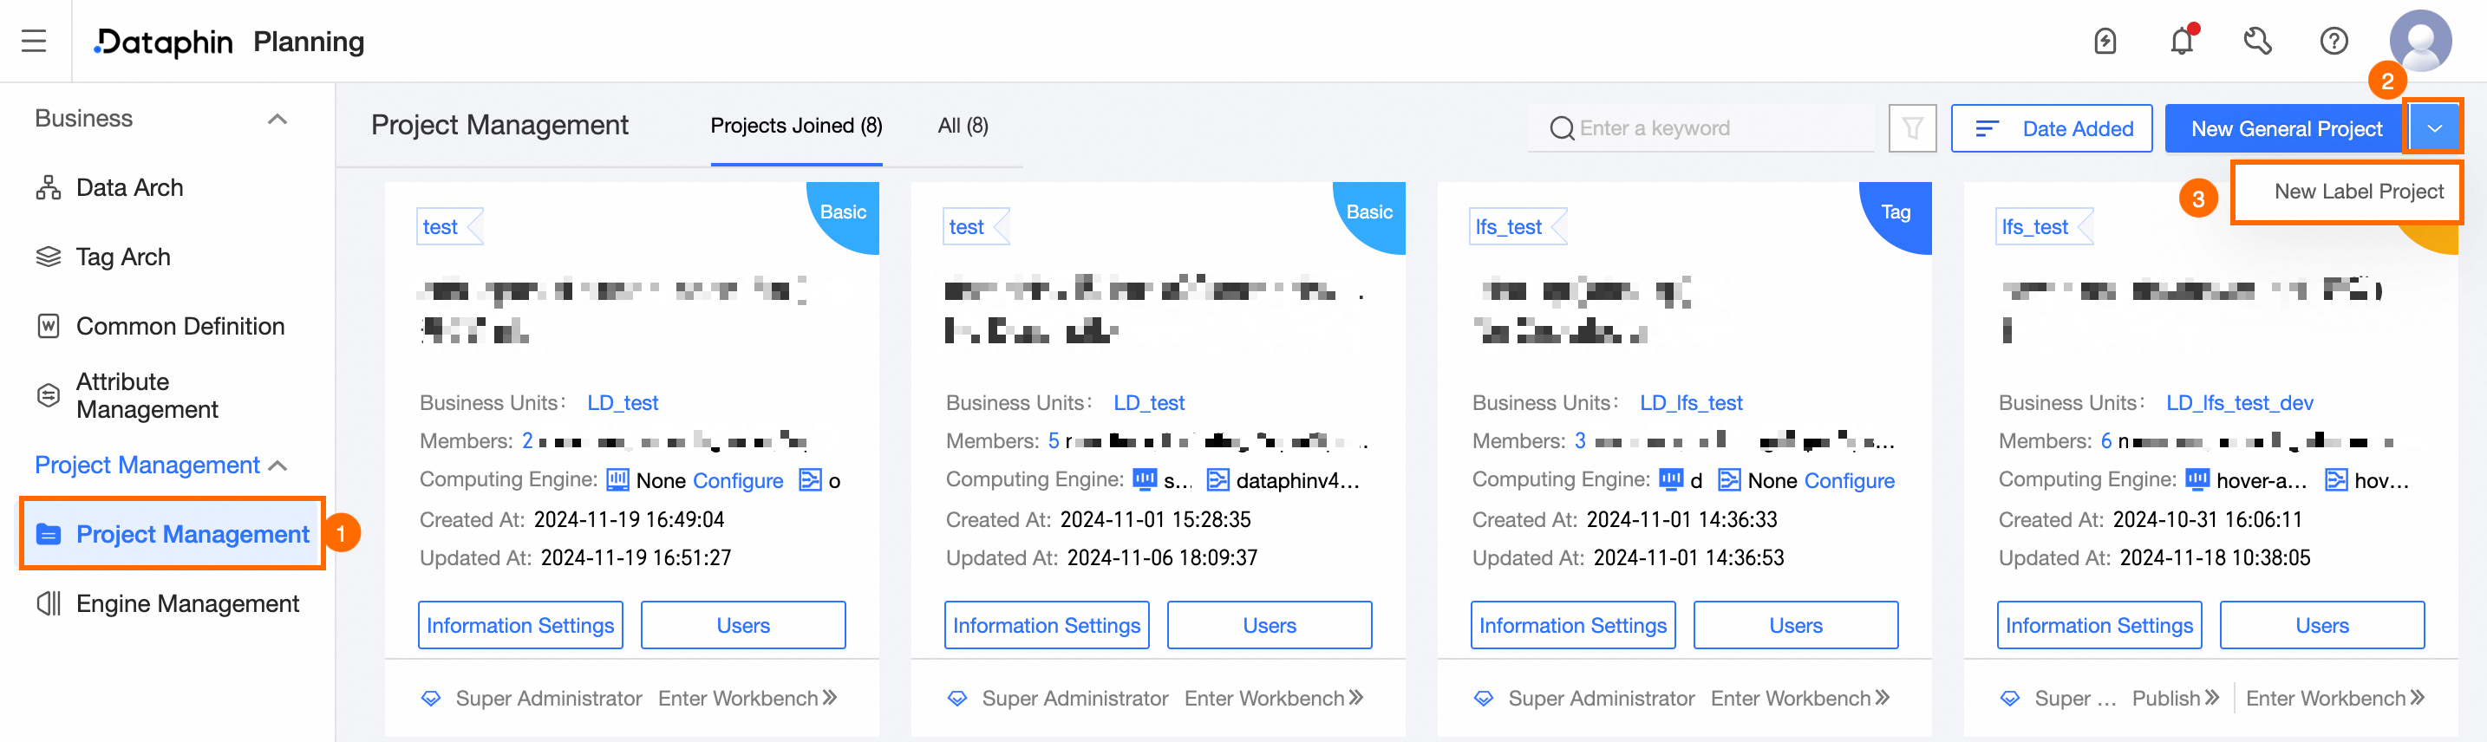
Task: Click the diamond role icon under the LD_lfs_test card
Action: tap(1483, 699)
